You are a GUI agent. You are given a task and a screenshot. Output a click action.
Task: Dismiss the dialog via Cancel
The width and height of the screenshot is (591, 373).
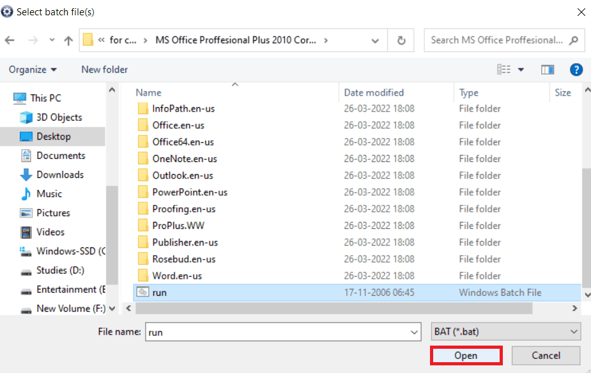(546, 355)
